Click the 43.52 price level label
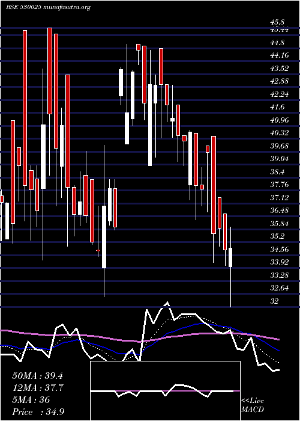The image size is (300, 421). coord(280,68)
